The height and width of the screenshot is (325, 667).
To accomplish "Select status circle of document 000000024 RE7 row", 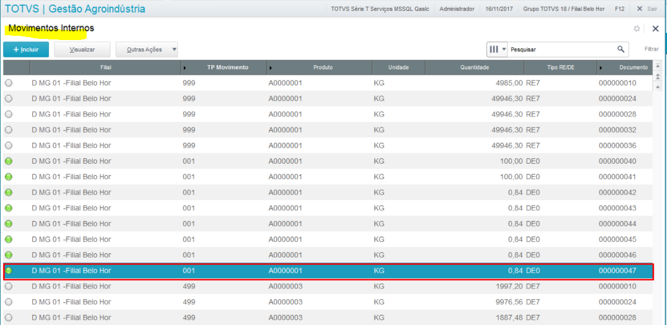I will (x=8, y=99).
